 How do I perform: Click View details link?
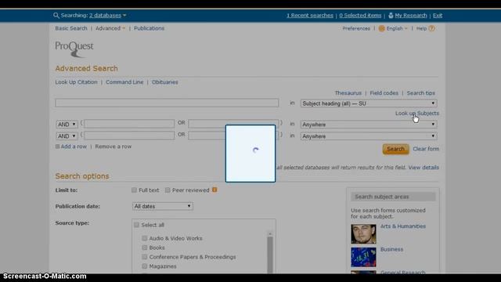pos(424,167)
